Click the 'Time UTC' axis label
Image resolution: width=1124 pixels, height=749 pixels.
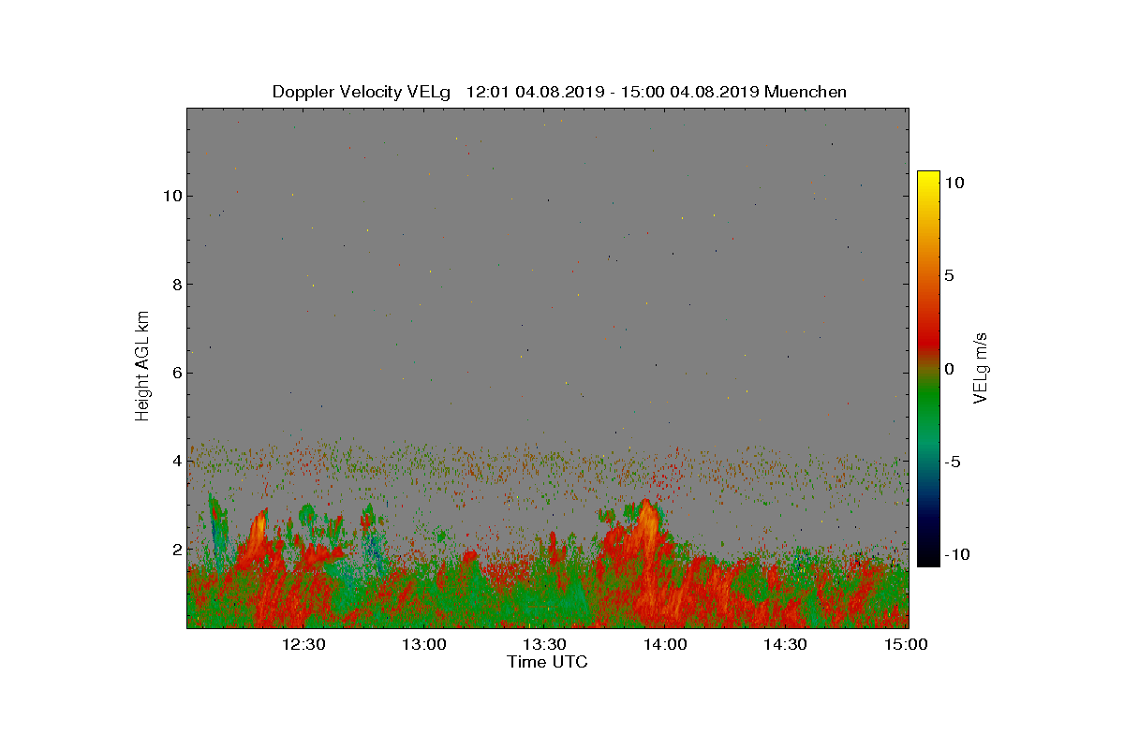[x=547, y=662]
